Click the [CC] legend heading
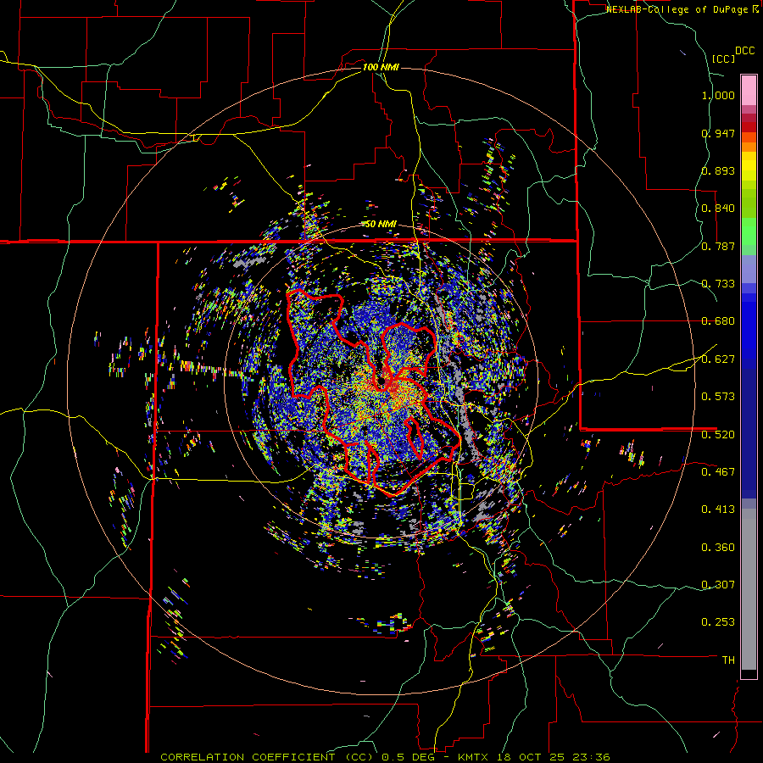 tap(723, 58)
